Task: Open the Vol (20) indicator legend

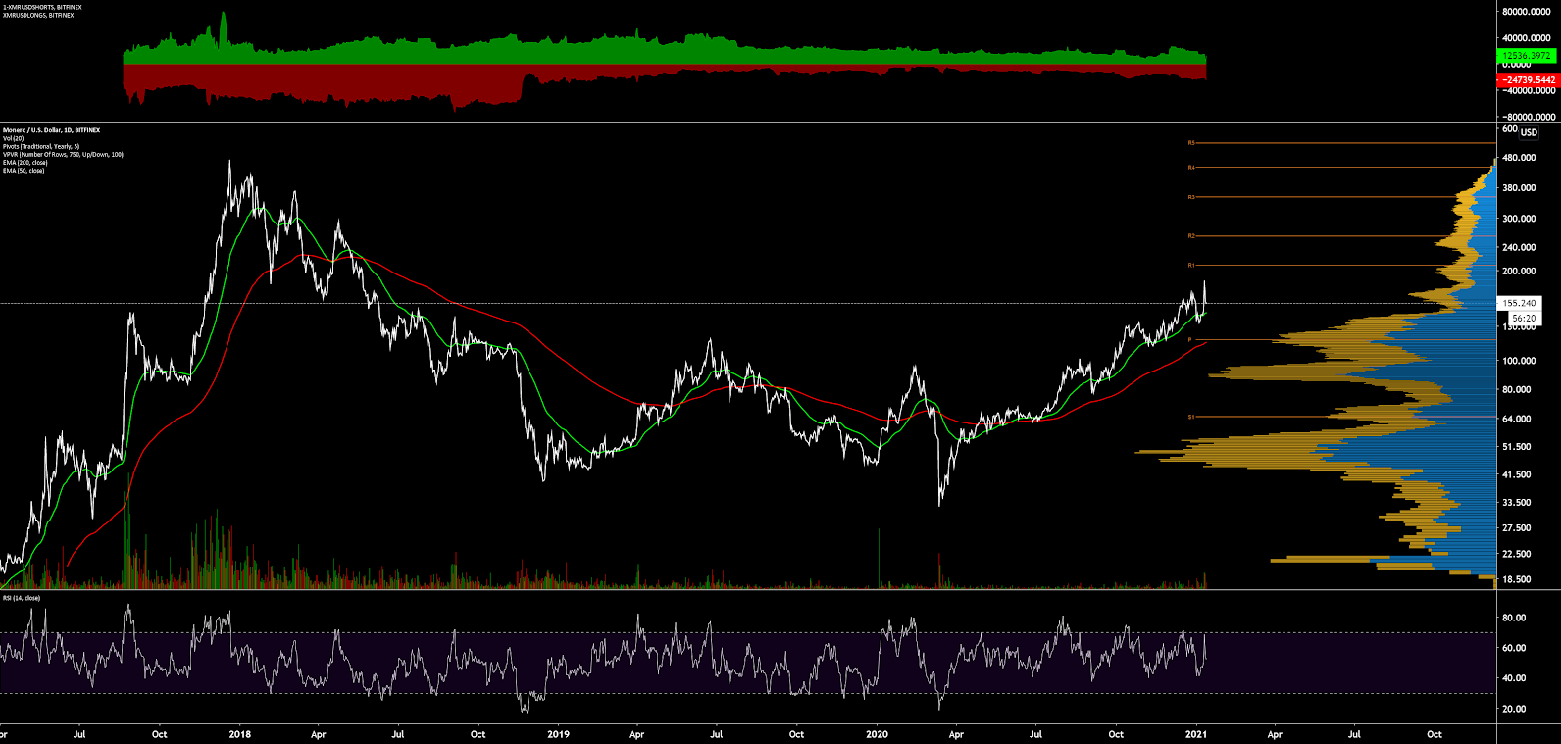Action: coord(13,138)
